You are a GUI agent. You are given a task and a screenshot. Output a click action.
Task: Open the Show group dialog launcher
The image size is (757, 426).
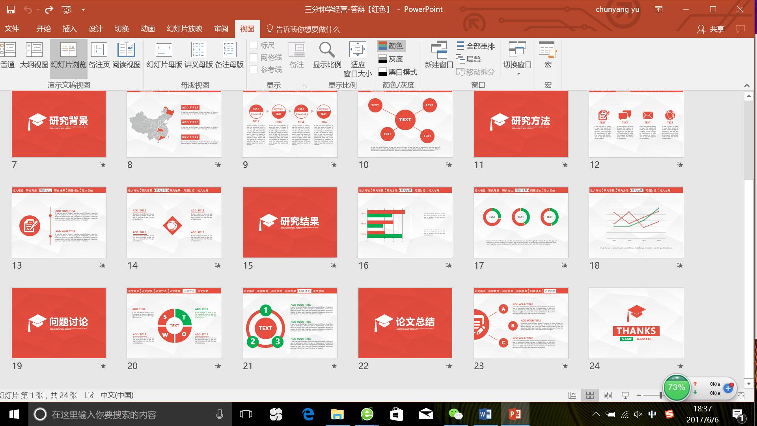(x=305, y=86)
